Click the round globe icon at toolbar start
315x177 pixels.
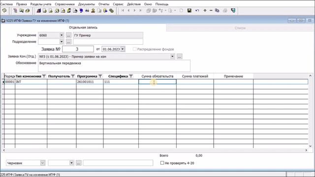click(x=4, y=10)
